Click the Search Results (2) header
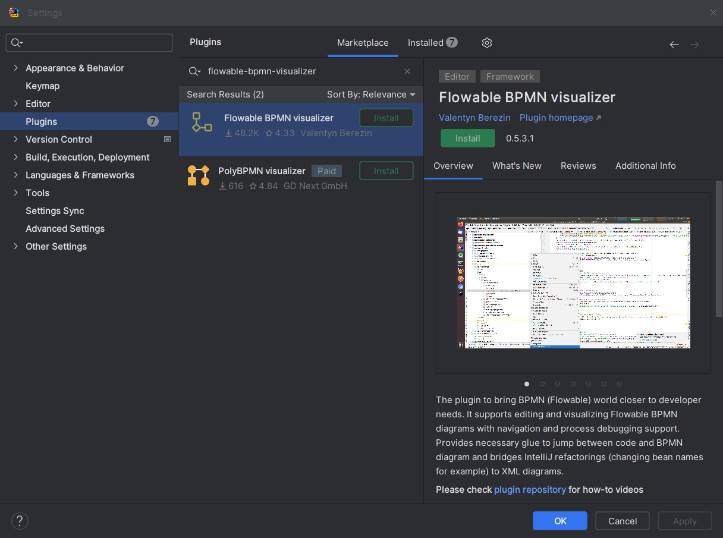 coord(225,95)
